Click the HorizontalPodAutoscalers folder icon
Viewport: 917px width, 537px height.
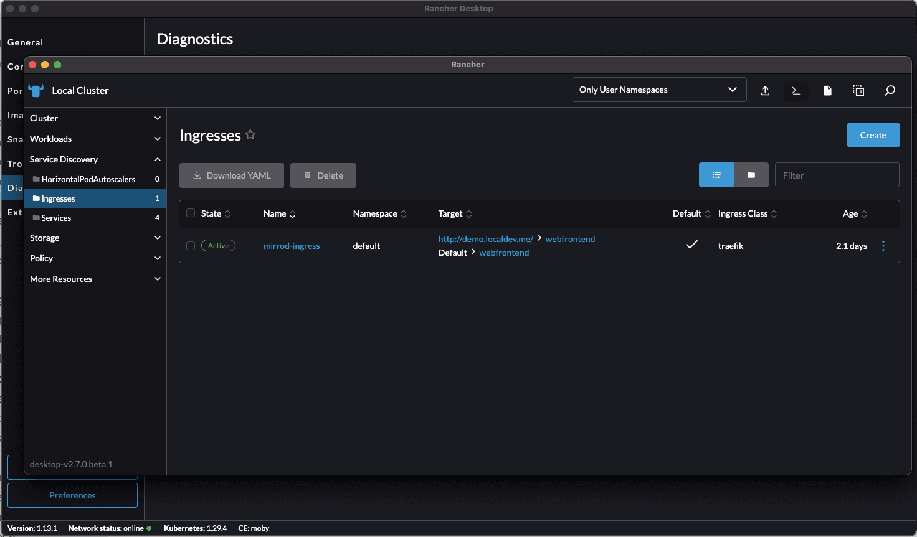36,179
